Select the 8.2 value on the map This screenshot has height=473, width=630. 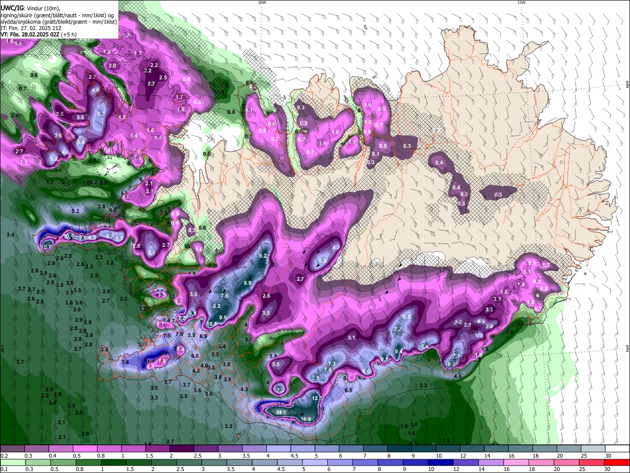point(217,306)
